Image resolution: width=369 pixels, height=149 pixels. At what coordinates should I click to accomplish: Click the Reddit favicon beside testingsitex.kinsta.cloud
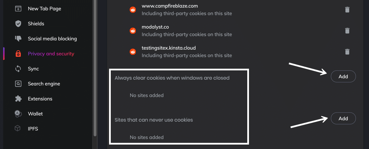point(133,52)
